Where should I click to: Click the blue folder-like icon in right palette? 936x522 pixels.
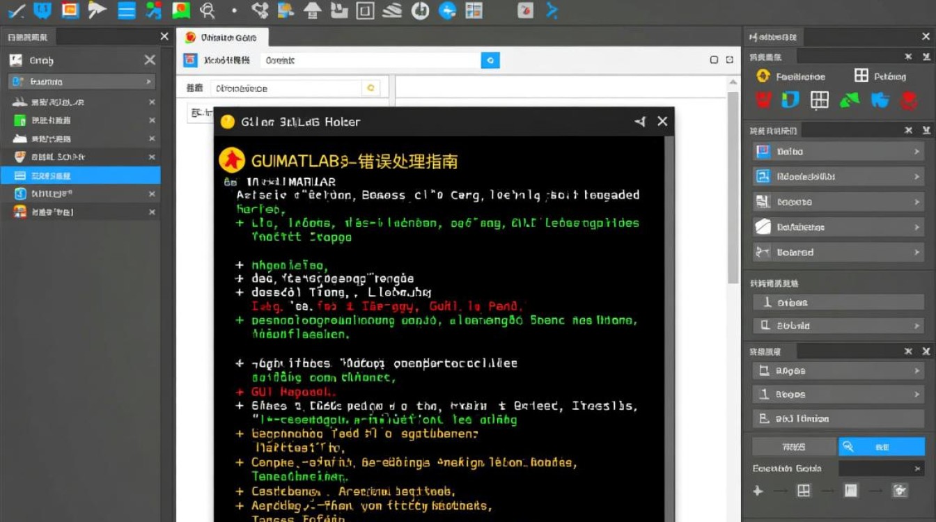(x=880, y=100)
